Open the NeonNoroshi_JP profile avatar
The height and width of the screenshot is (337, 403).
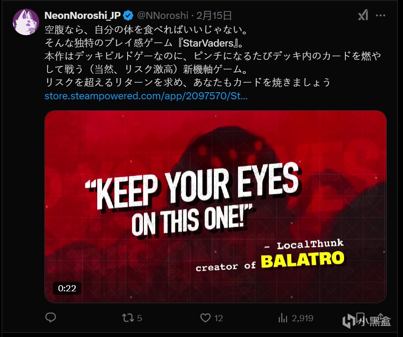click(26, 22)
